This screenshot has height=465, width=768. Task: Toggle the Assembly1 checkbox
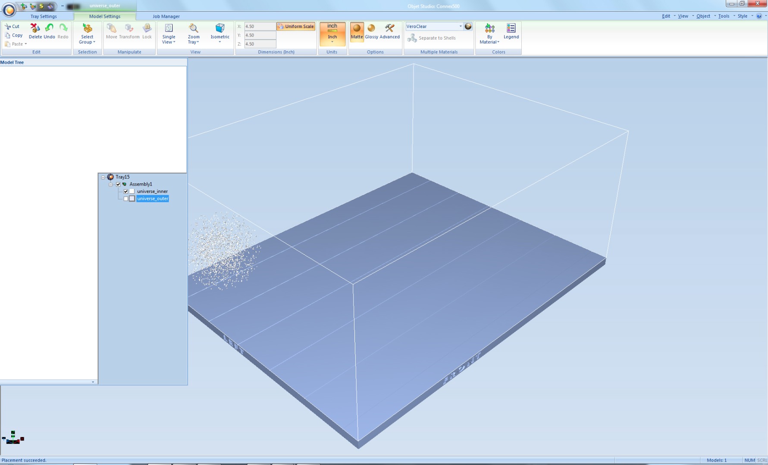[118, 184]
